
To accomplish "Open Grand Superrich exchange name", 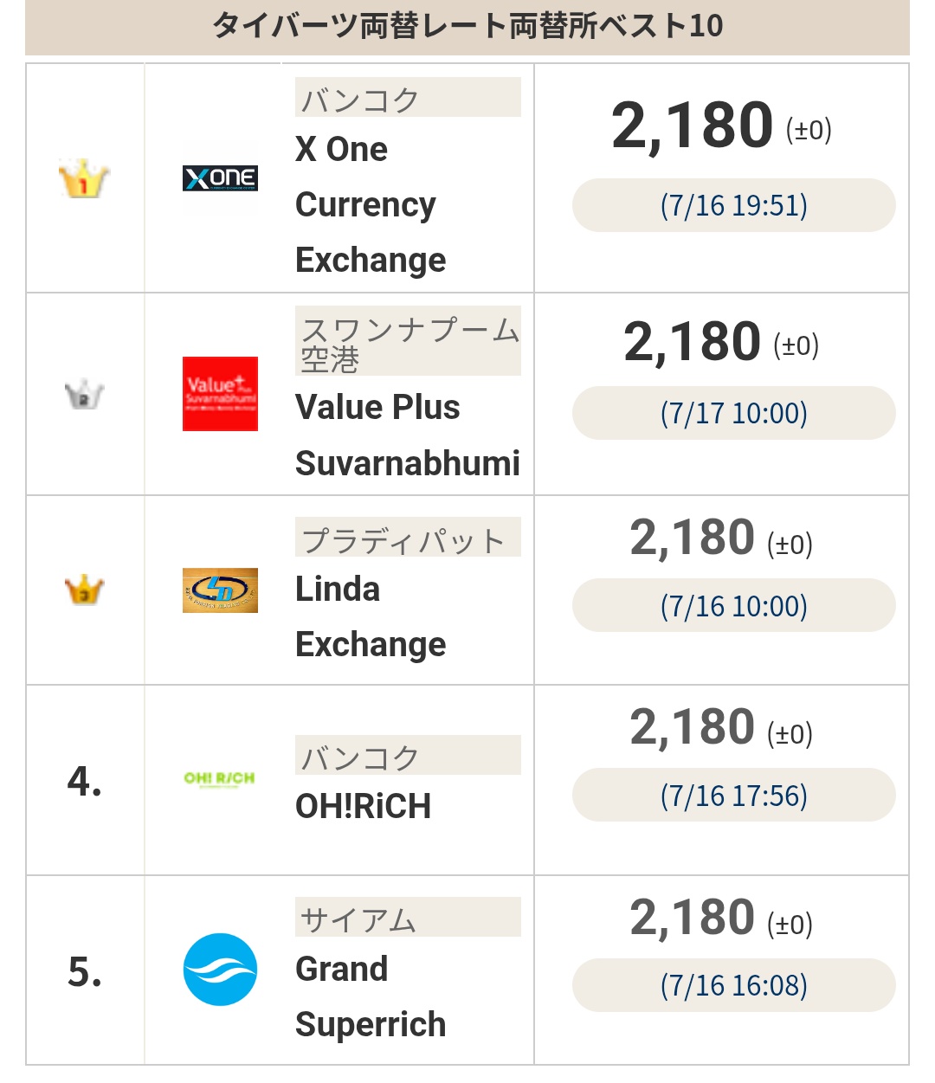I will pyautogui.click(x=371, y=996).
